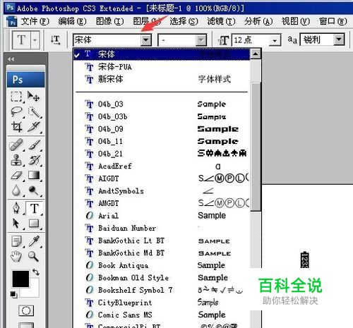Select the Hand tool
The height and width of the screenshot is (328, 353).
[16, 256]
